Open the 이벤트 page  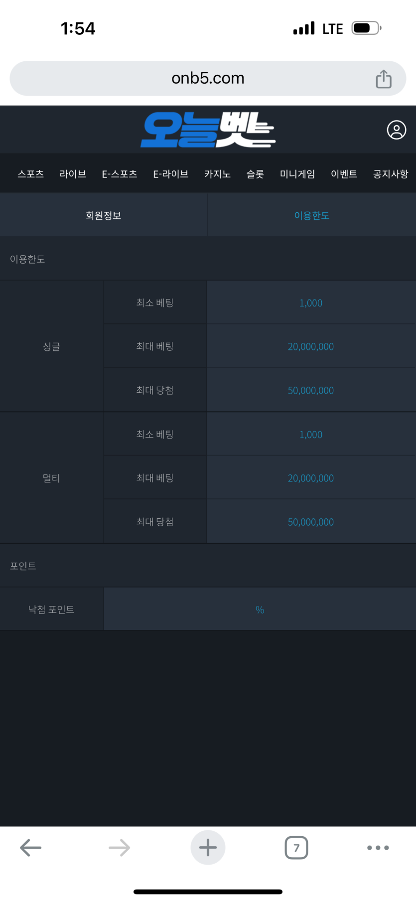[x=344, y=174]
